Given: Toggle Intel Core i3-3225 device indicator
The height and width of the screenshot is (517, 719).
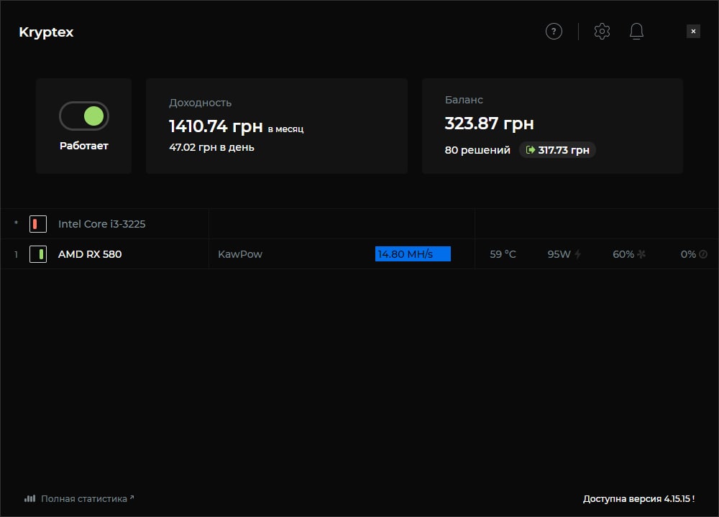Looking at the screenshot, I should pos(38,224).
